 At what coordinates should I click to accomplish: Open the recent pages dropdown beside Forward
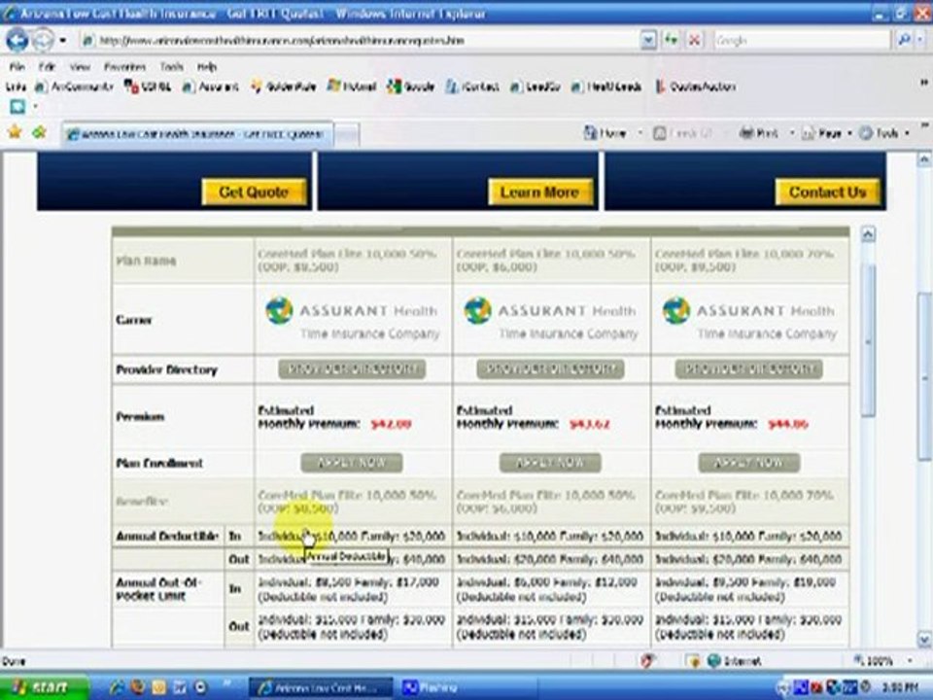pyautogui.click(x=63, y=41)
